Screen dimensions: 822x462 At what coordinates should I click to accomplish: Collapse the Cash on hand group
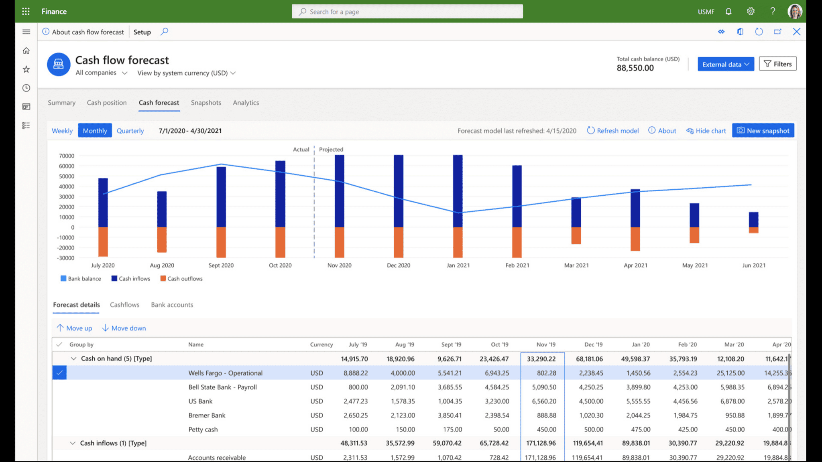pos(73,359)
